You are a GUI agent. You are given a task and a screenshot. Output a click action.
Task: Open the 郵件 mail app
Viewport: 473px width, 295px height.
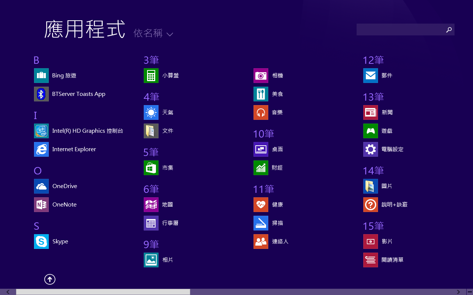[x=371, y=76]
